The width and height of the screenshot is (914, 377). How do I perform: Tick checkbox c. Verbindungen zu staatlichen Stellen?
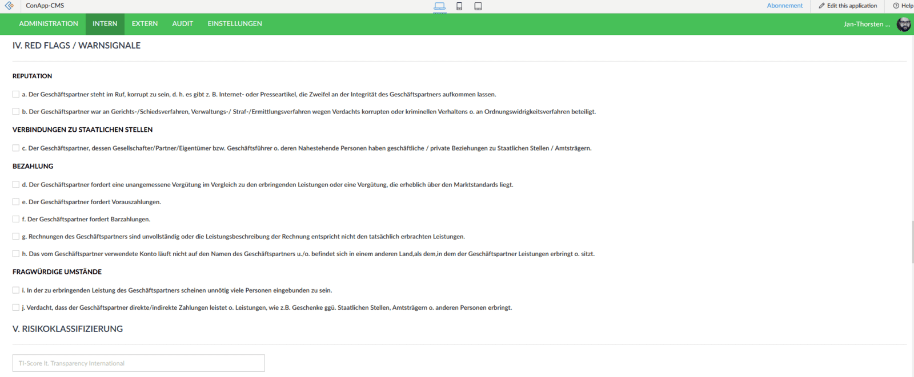point(16,148)
